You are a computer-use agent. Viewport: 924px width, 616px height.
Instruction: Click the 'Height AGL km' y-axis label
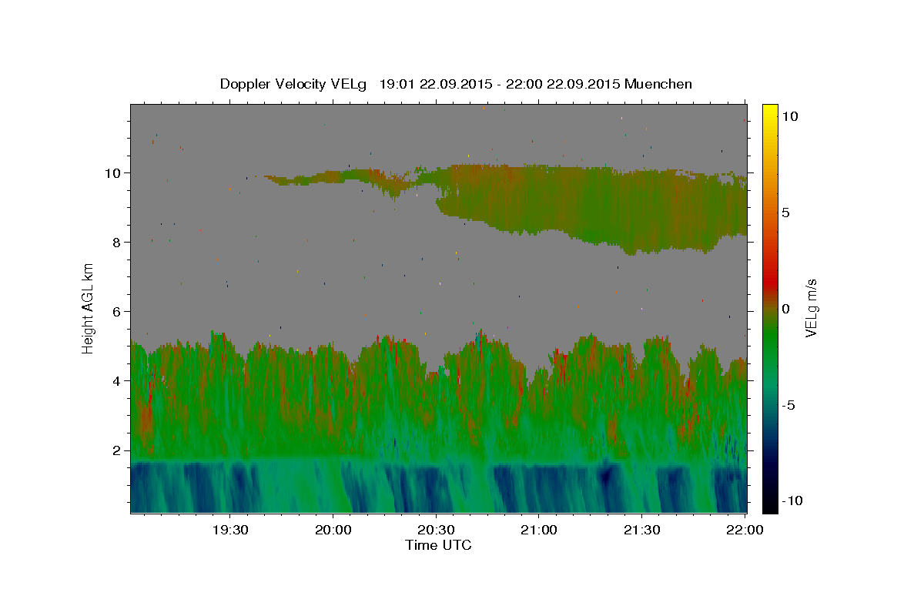[x=89, y=308]
